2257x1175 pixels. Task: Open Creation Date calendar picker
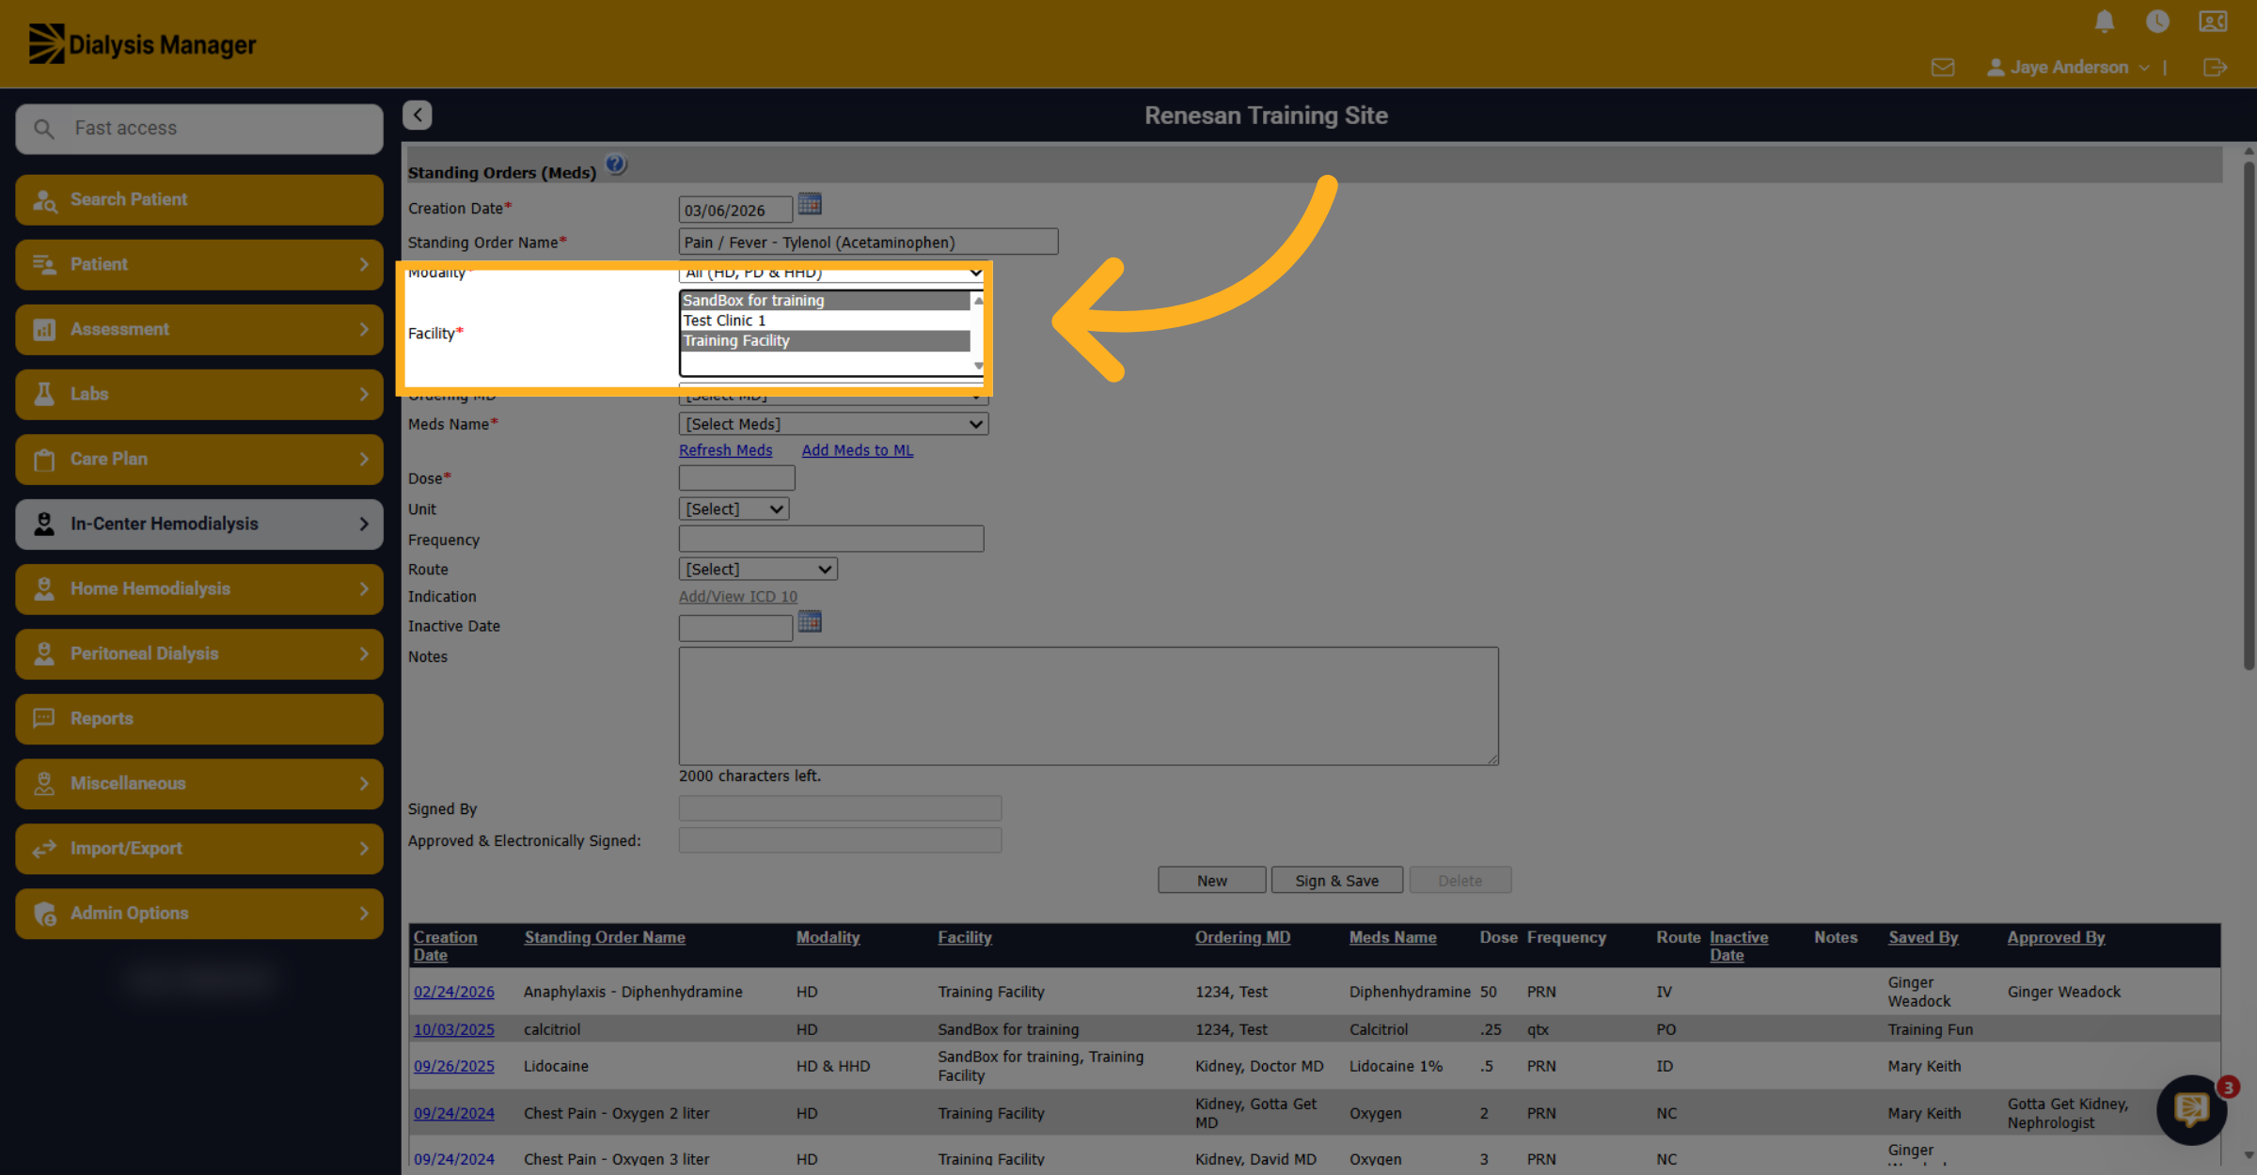point(810,204)
